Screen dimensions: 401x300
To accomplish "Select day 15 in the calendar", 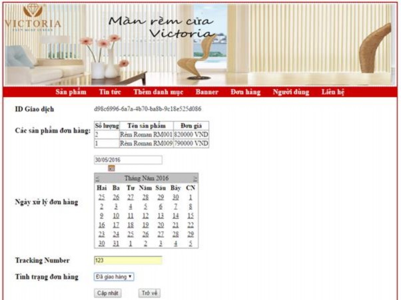I will click(x=191, y=216).
